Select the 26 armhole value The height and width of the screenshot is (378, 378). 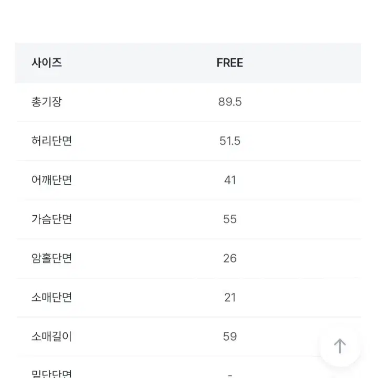pyautogui.click(x=230, y=258)
